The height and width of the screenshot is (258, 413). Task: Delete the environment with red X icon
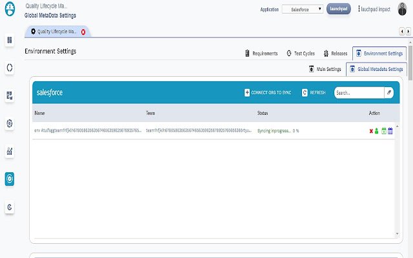click(x=371, y=131)
